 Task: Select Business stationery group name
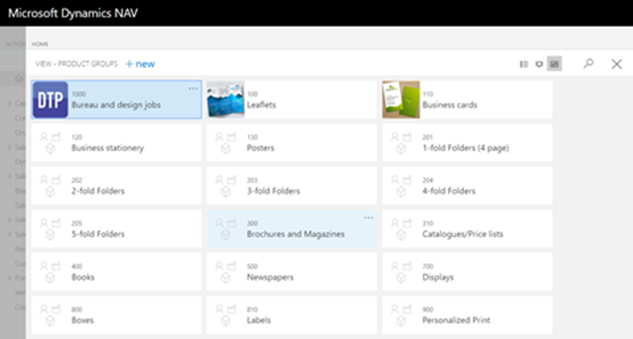108,148
